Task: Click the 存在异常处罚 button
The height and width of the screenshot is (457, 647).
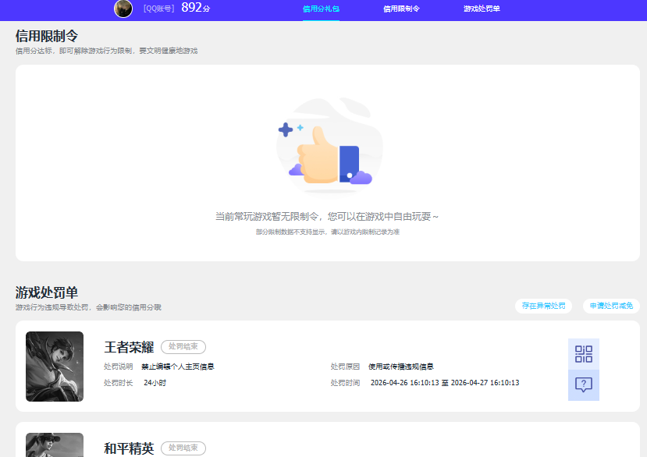Action: (543, 306)
